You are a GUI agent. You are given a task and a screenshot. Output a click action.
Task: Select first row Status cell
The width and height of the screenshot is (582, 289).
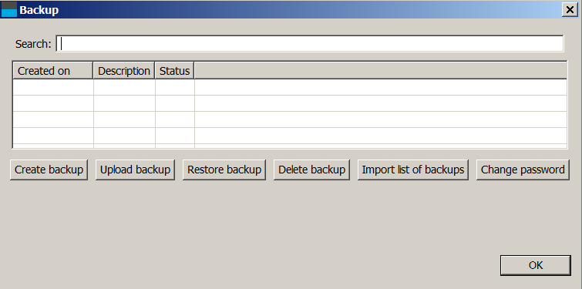(175, 87)
